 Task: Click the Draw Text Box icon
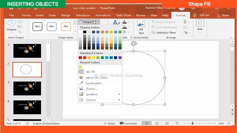(x=20, y=27)
